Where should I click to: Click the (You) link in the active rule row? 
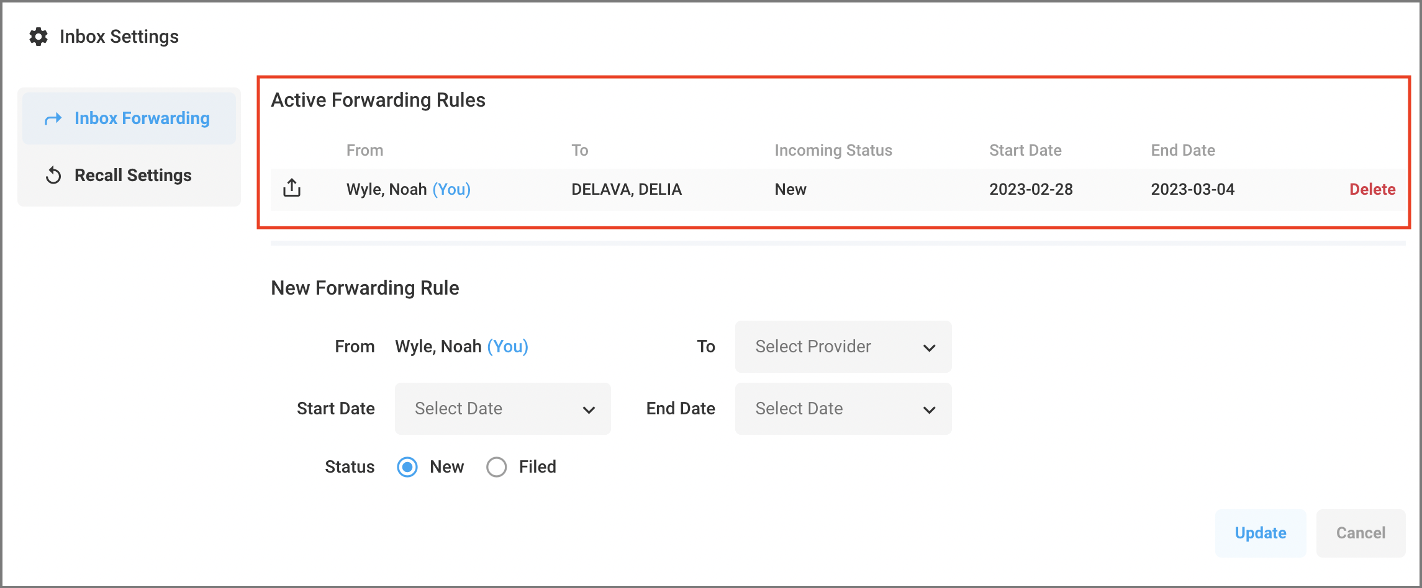(451, 189)
